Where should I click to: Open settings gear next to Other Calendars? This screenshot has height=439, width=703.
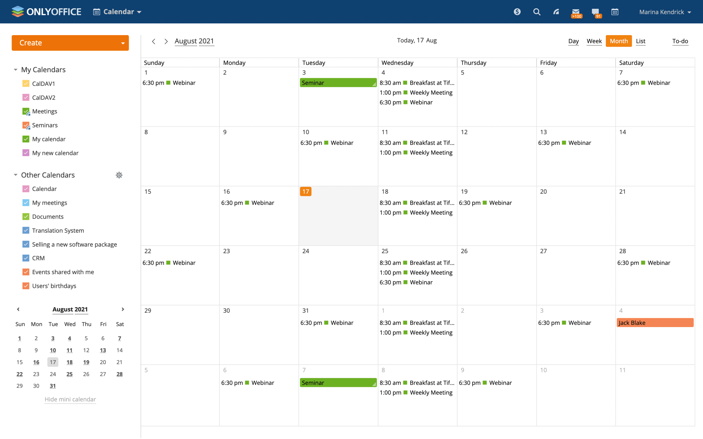click(119, 175)
